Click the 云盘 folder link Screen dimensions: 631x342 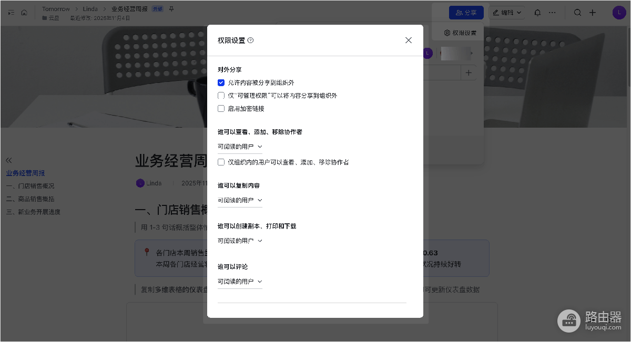click(51, 18)
